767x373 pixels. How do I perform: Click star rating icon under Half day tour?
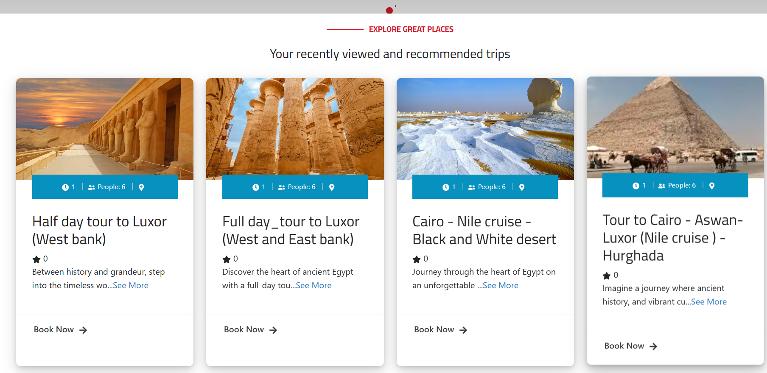pyautogui.click(x=36, y=259)
